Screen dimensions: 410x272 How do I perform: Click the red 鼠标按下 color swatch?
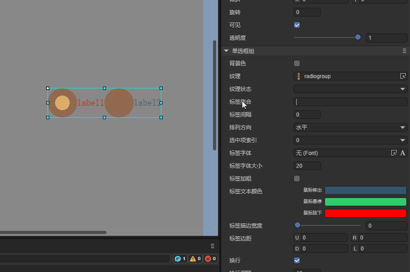tap(365, 213)
